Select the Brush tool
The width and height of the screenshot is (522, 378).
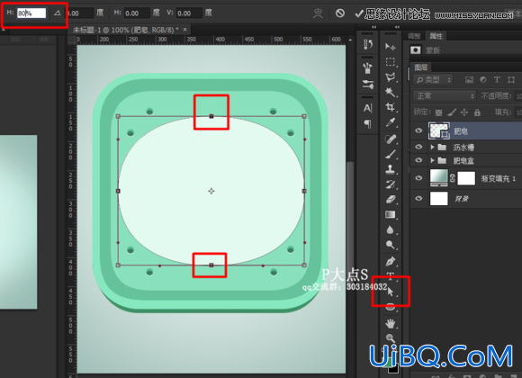pyautogui.click(x=391, y=154)
